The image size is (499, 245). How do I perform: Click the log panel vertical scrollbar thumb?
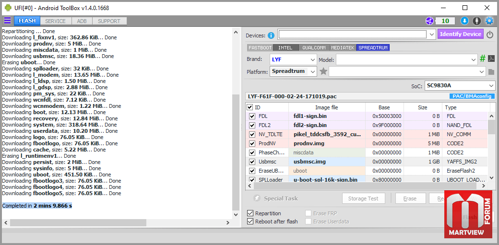pos(236,152)
